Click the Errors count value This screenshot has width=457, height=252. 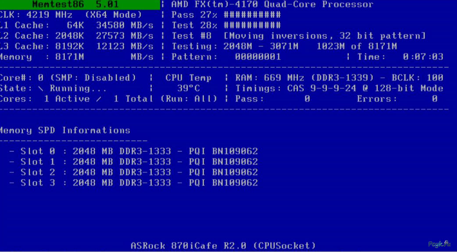(x=434, y=99)
